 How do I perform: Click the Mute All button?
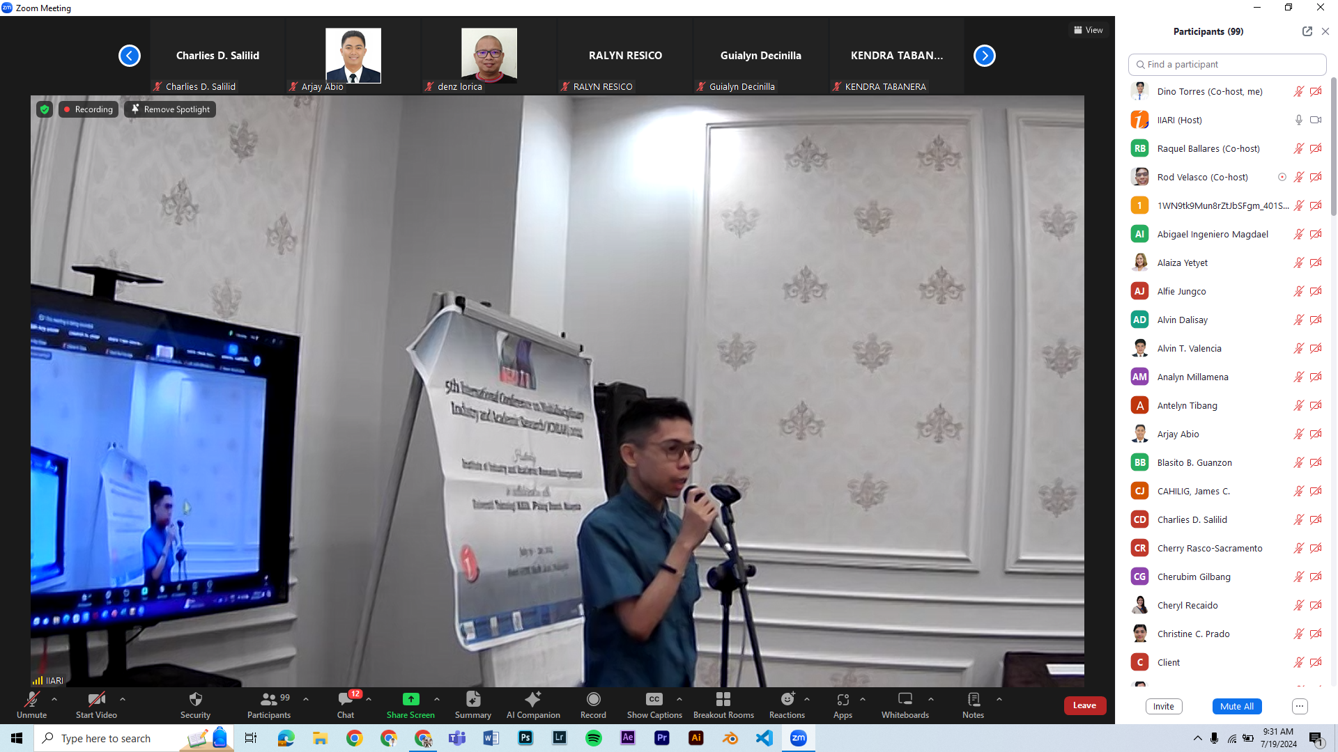coord(1236,706)
